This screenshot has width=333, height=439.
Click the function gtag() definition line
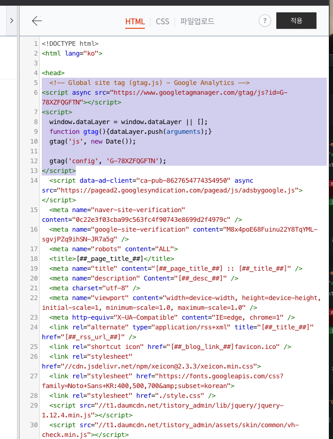pos(131,132)
